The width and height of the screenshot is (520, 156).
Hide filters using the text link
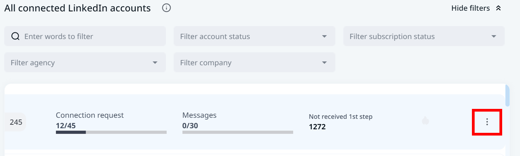tap(470, 8)
